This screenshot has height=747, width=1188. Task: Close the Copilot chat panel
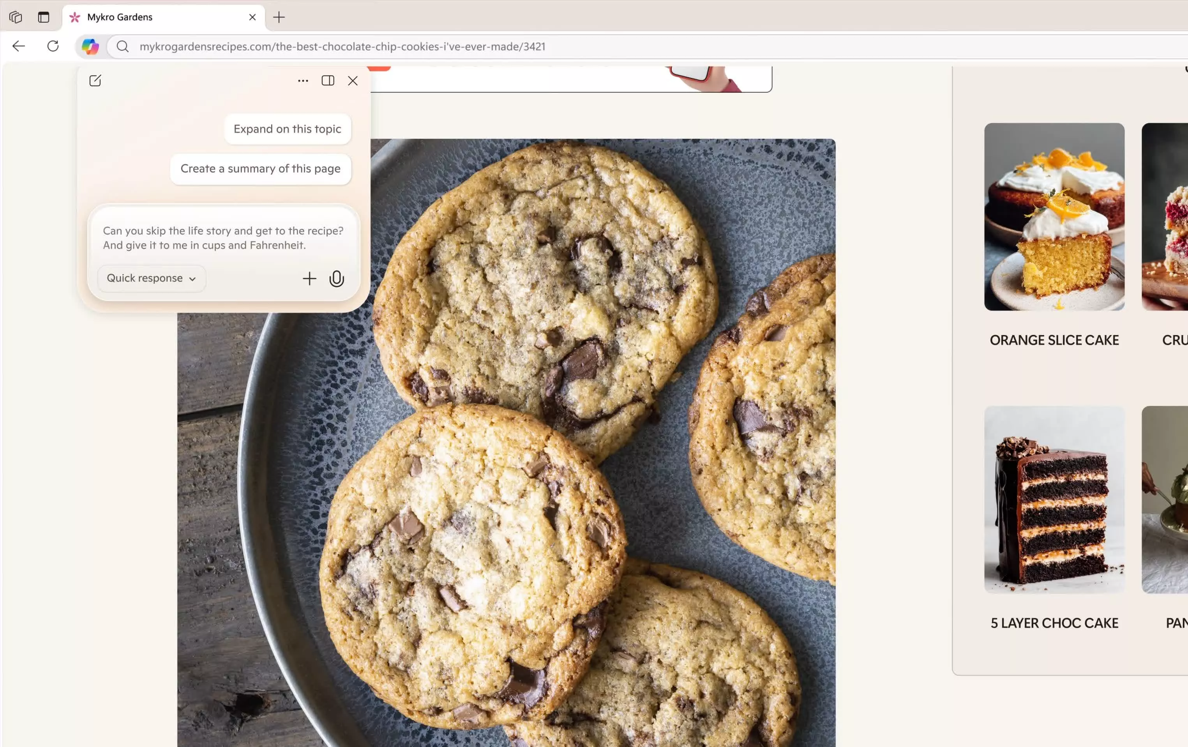pos(353,80)
